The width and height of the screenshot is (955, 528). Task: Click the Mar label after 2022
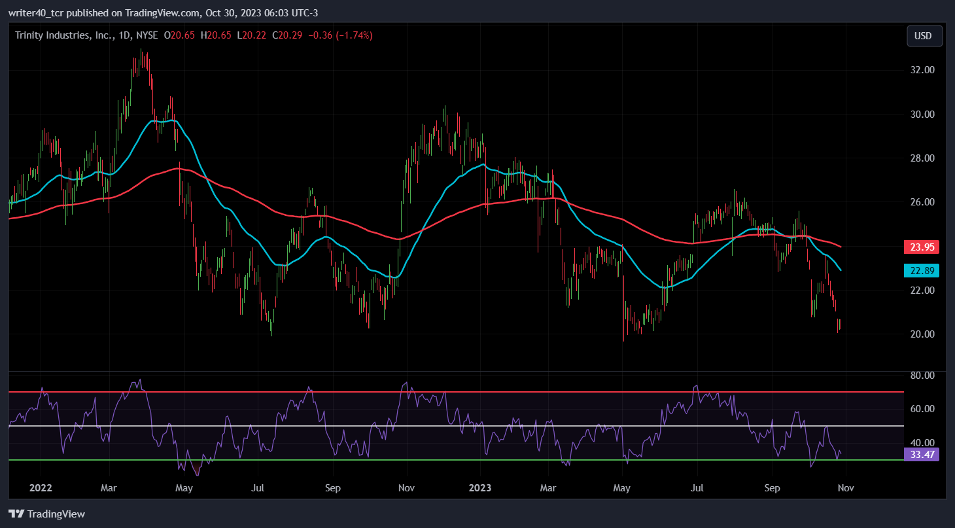pyautogui.click(x=109, y=488)
